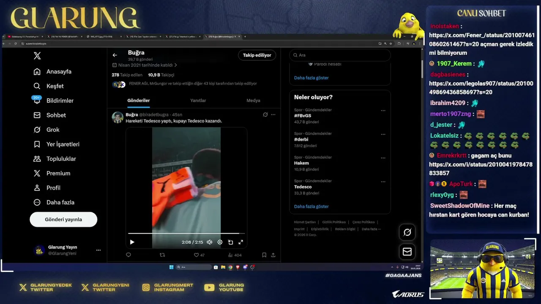Open Daha fazla sidebar menu
This screenshot has height=304, width=541.
[54, 202]
